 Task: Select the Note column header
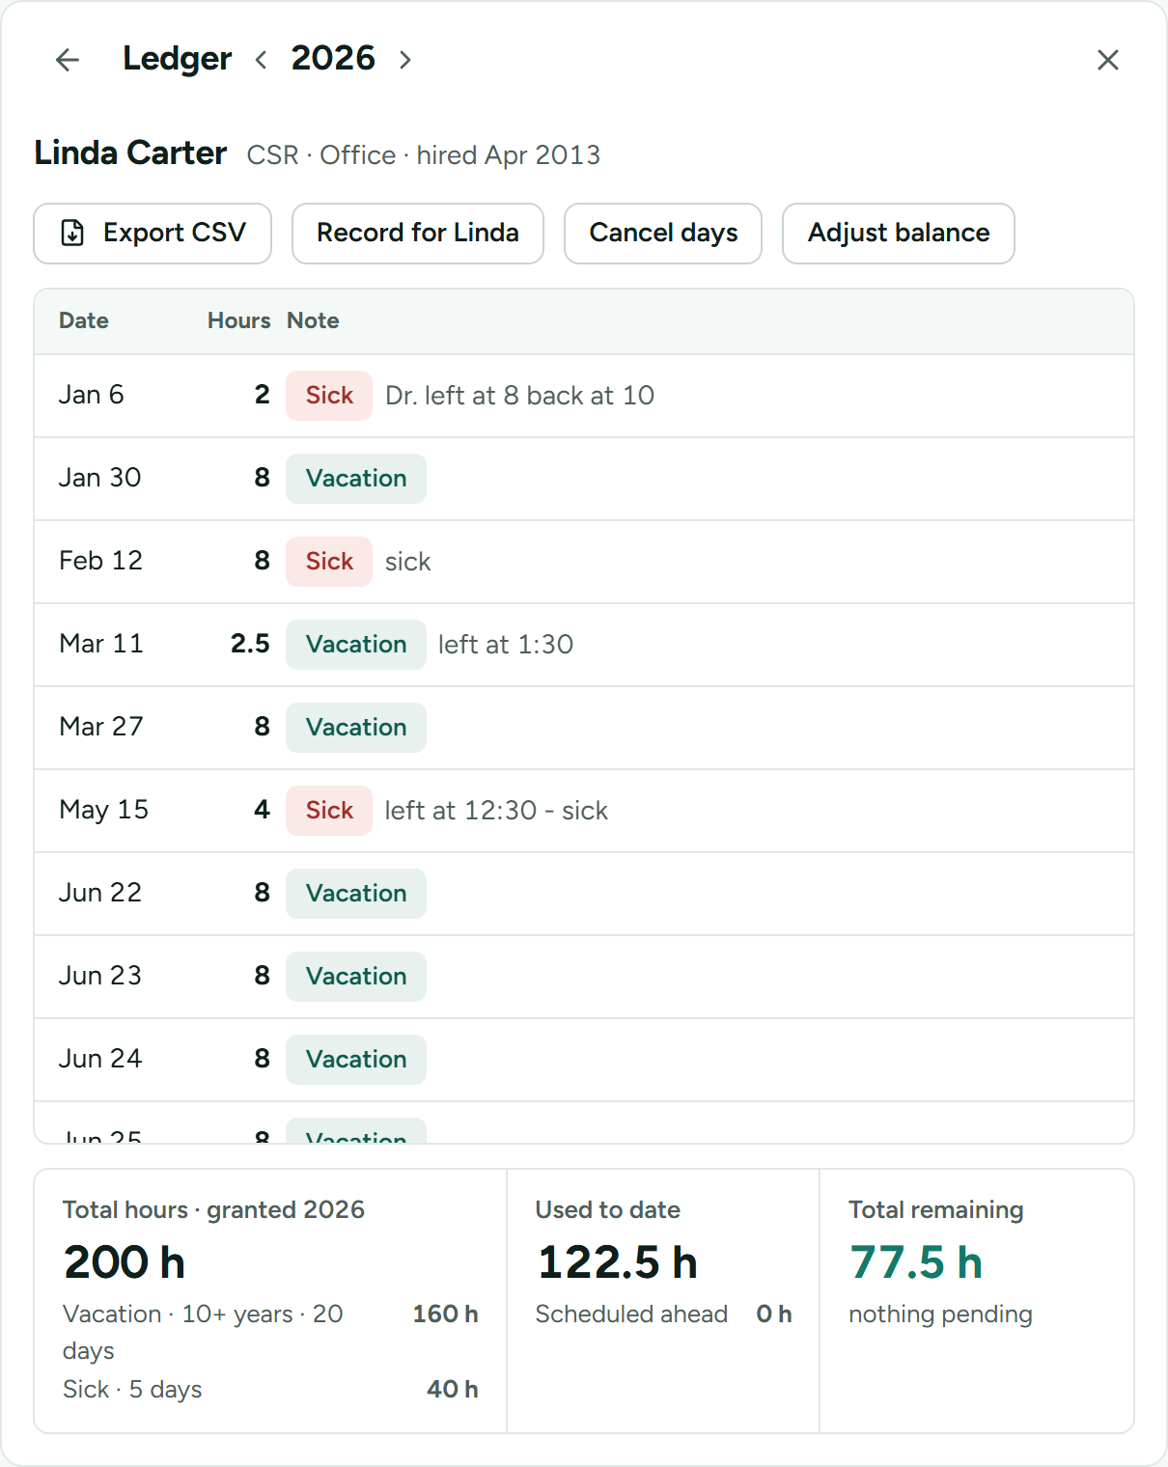pos(313,320)
